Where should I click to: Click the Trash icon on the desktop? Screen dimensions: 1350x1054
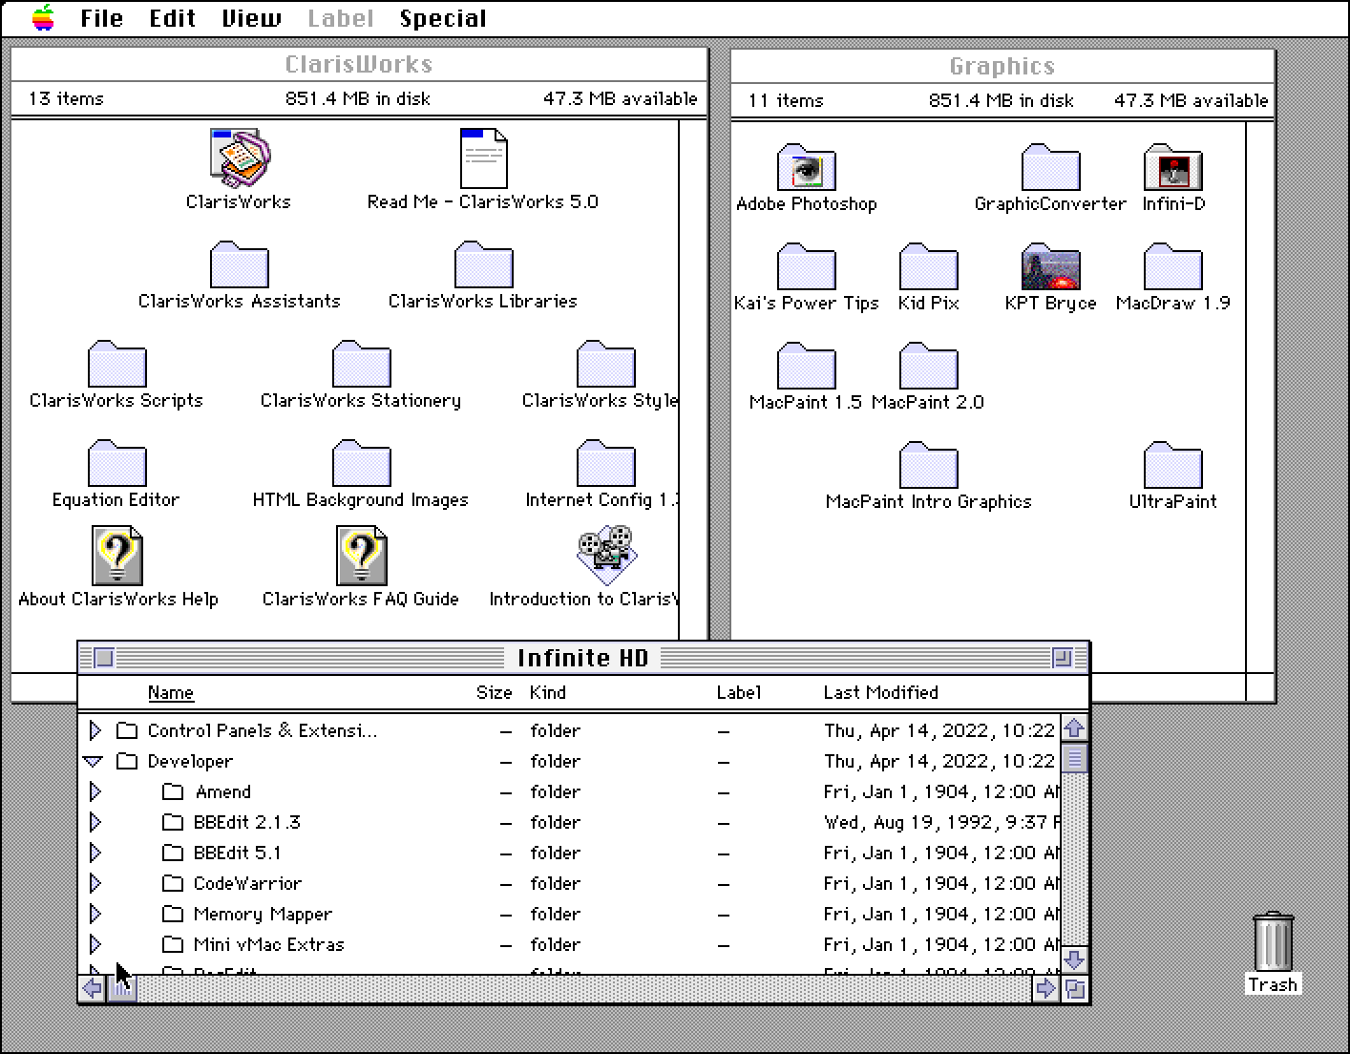1273,941
